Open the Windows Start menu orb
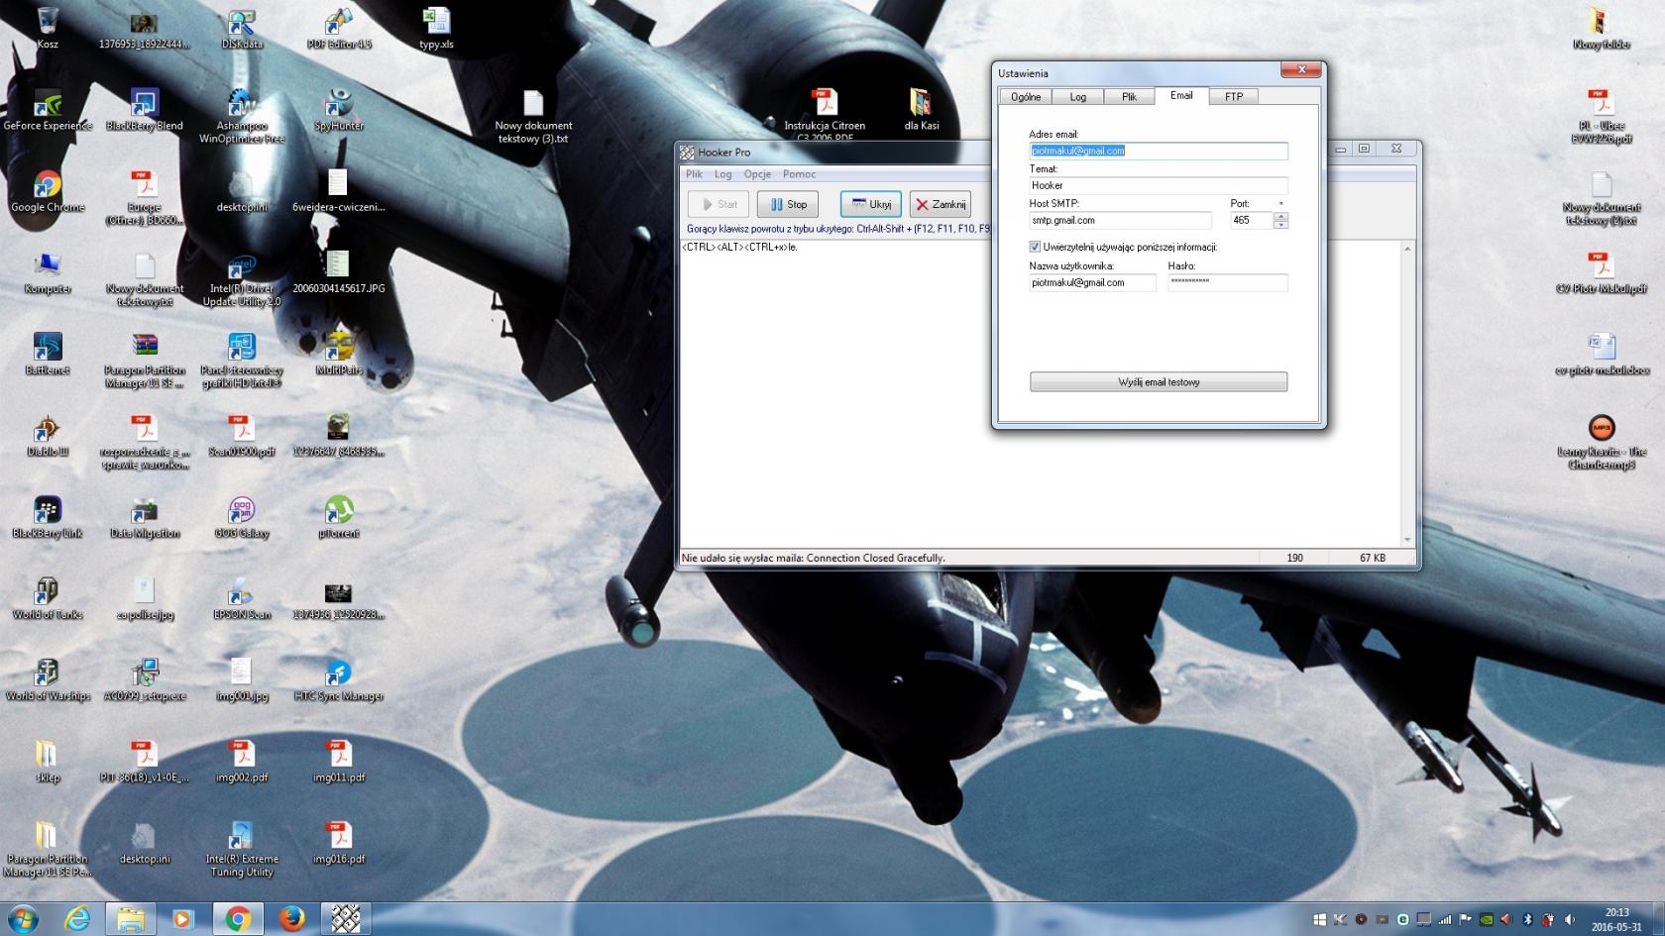The width and height of the screenshot is (1665, 936). click(x=23, y=918)
